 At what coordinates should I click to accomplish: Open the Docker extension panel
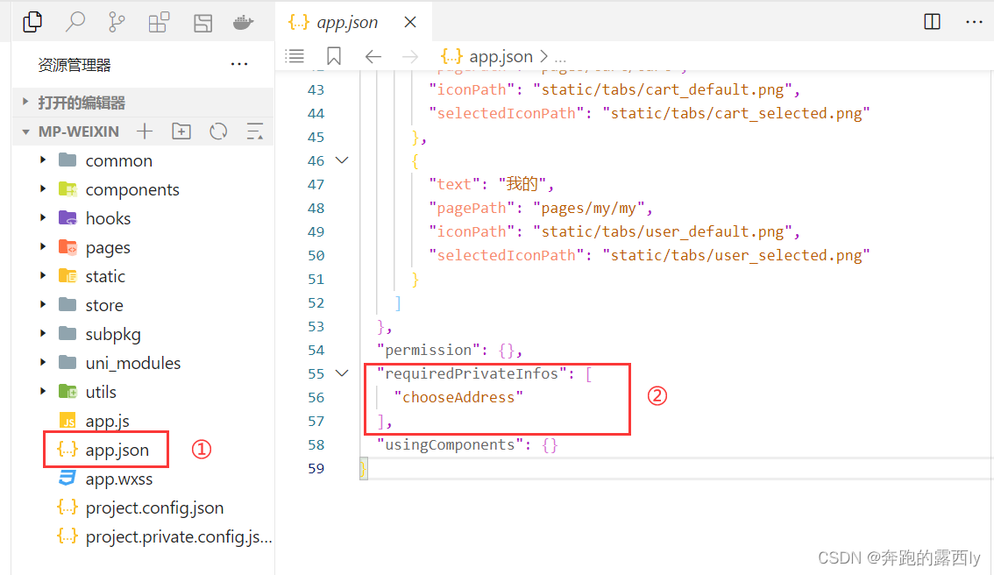pyautogui.click(x=244, y=22)
